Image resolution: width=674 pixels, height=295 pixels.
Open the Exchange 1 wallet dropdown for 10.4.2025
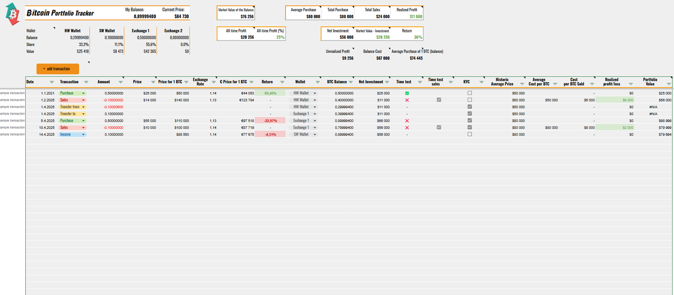(315, 127)
